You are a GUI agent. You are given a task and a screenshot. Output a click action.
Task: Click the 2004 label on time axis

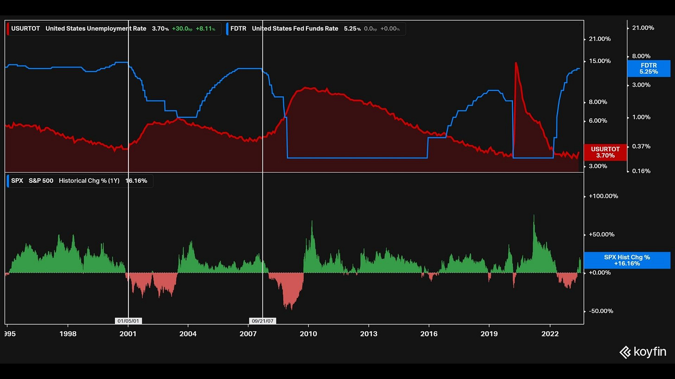pyautogui.click(x=188, y=334)
